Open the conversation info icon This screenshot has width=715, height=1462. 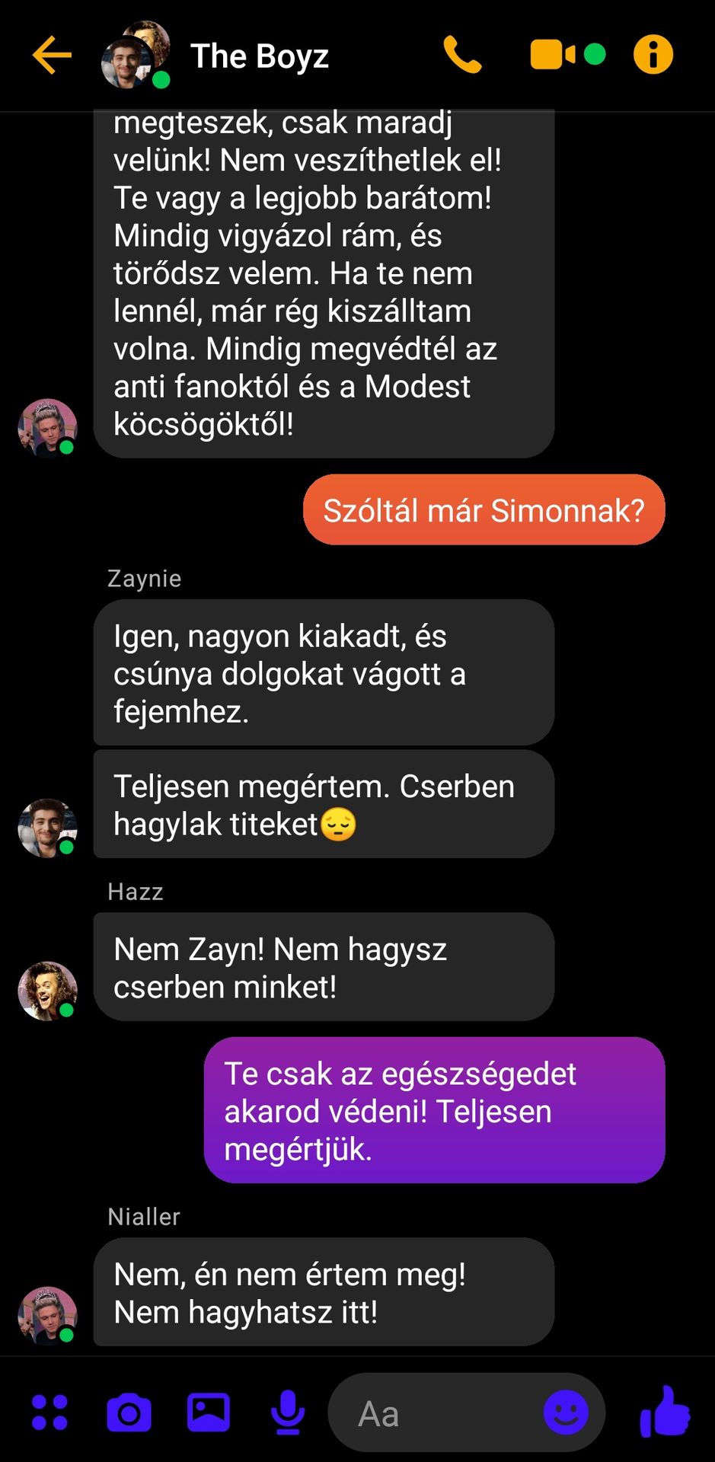point(653,55)
